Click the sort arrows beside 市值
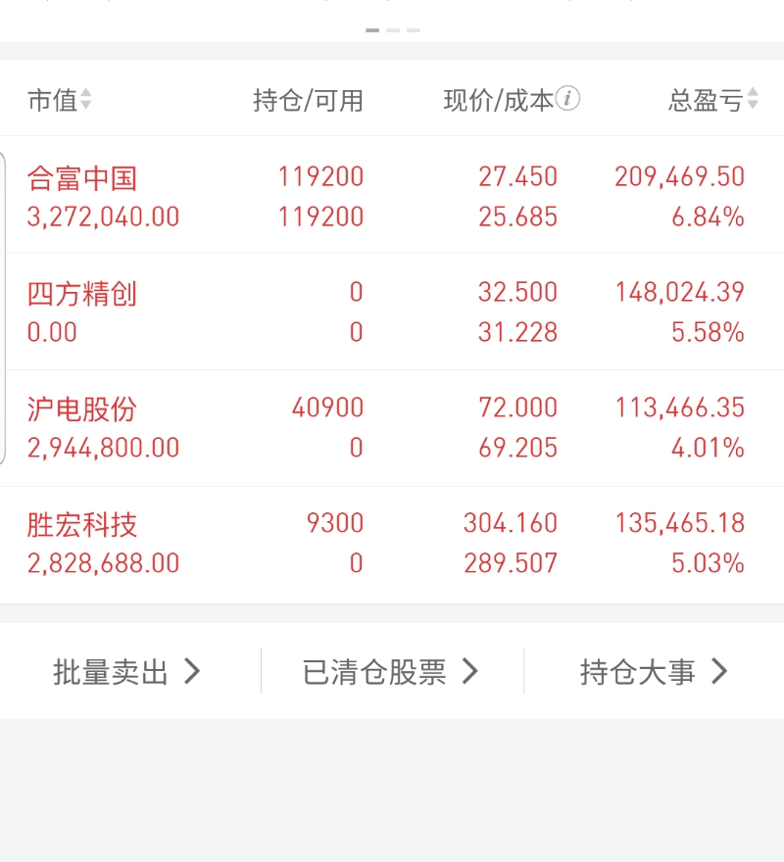This screenshot has height=862, width=784. click(x=86, y=99)
